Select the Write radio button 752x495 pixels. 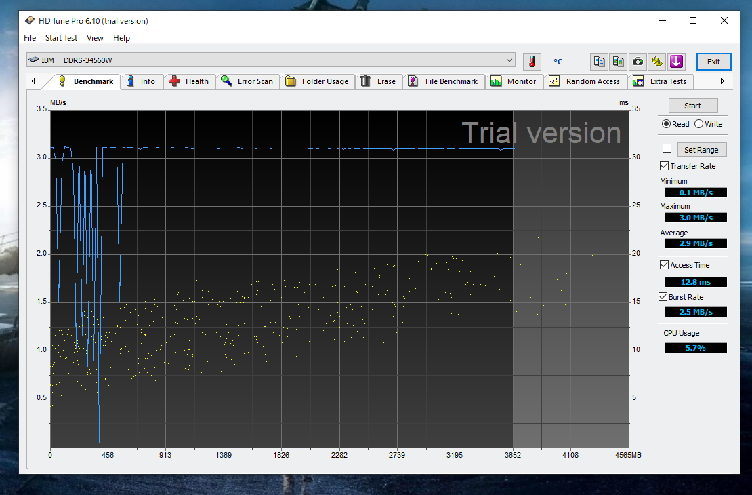(x=699, y=124)
